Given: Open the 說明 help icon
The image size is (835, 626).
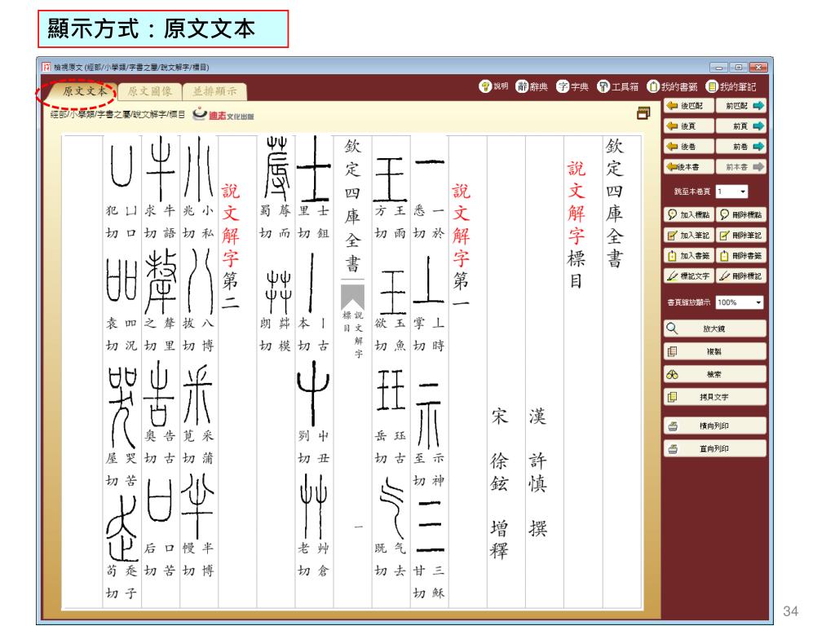Looking at the screenshot, I should 493,86.
